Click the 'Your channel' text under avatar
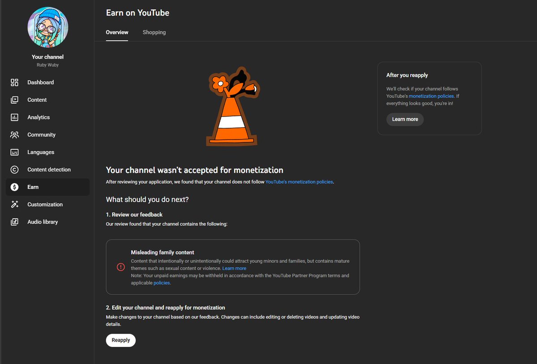The height and width of the screenshot is (364, 537). pyautogui.click(x=47, y=57)
